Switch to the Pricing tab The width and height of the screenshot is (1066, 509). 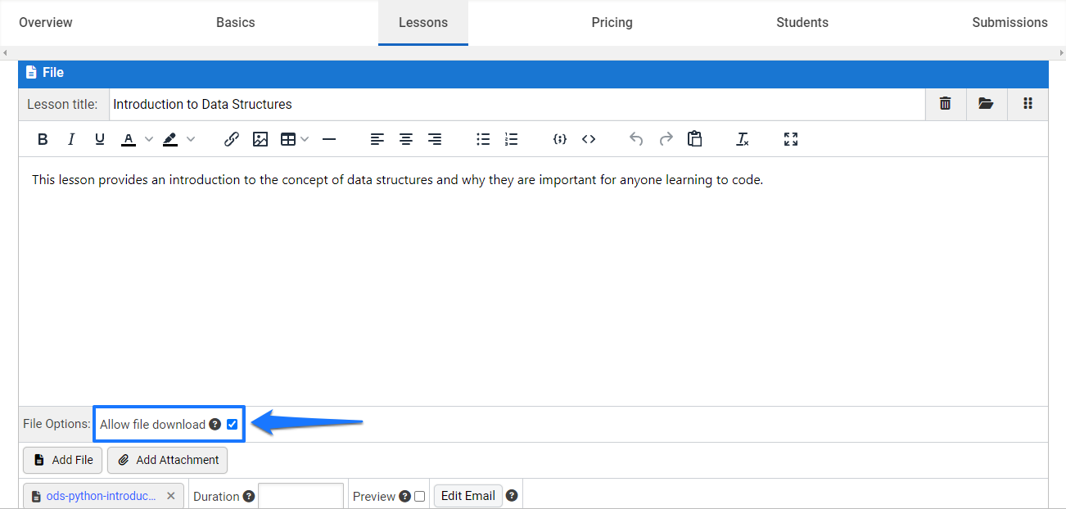(x=612, y=23)
